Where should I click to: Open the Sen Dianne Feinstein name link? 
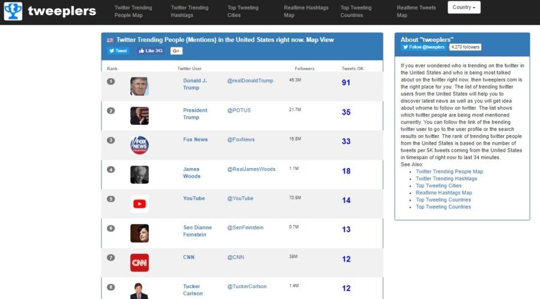click(197, 231)
